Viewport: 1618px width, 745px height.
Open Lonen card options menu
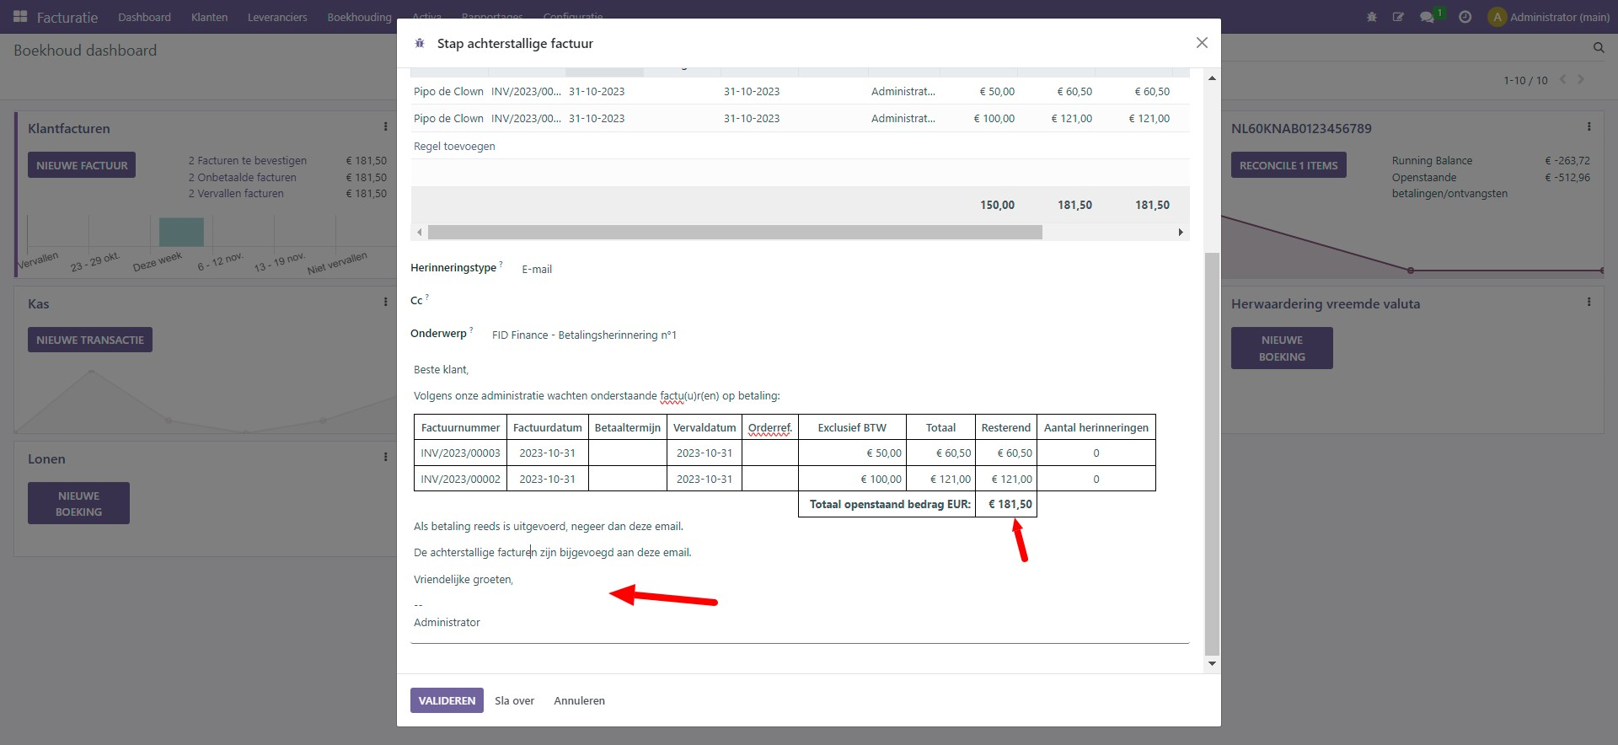point(386,458)
